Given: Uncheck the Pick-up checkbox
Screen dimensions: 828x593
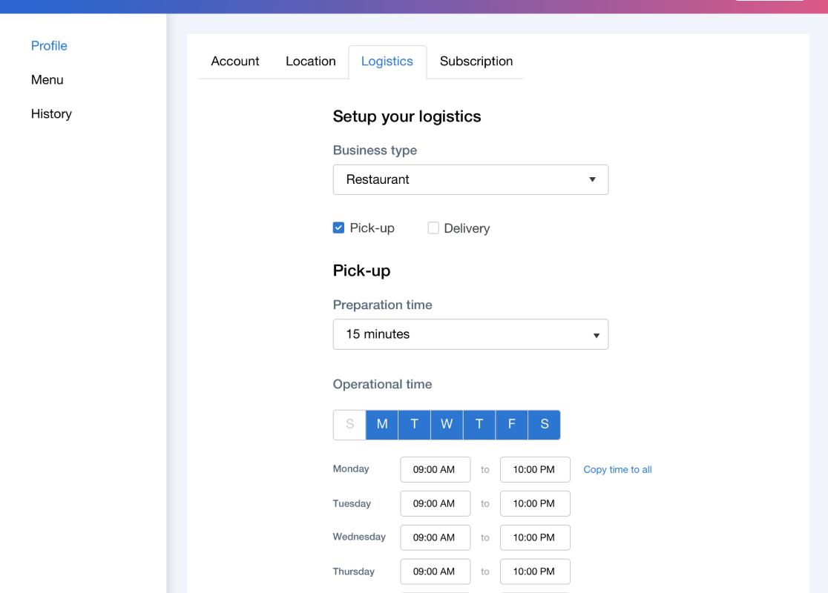Looking at the screenshot, I should point(338,228).
